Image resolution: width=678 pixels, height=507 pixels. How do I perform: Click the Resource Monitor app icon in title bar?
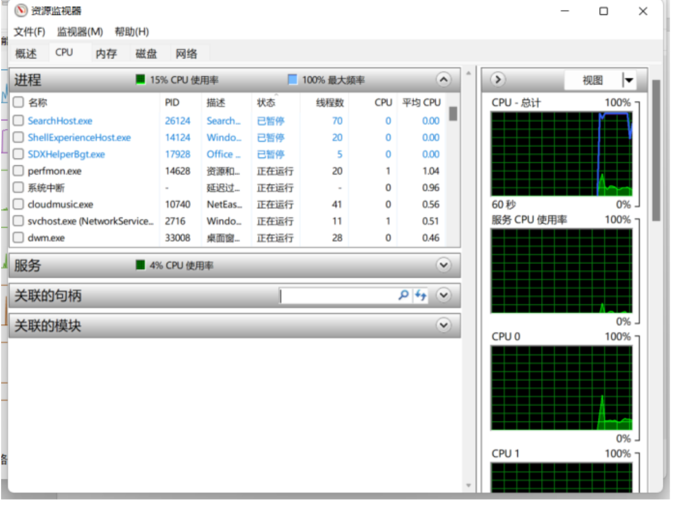click(20, 11)
